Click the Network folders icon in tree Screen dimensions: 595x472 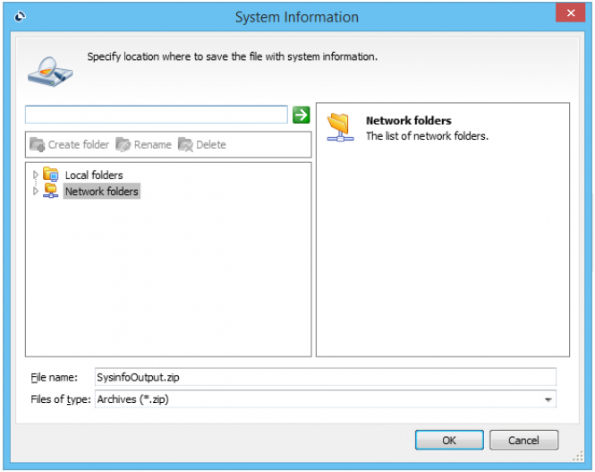[x=50, y=191]
